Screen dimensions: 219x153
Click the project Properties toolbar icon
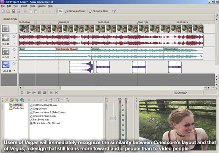19,11
